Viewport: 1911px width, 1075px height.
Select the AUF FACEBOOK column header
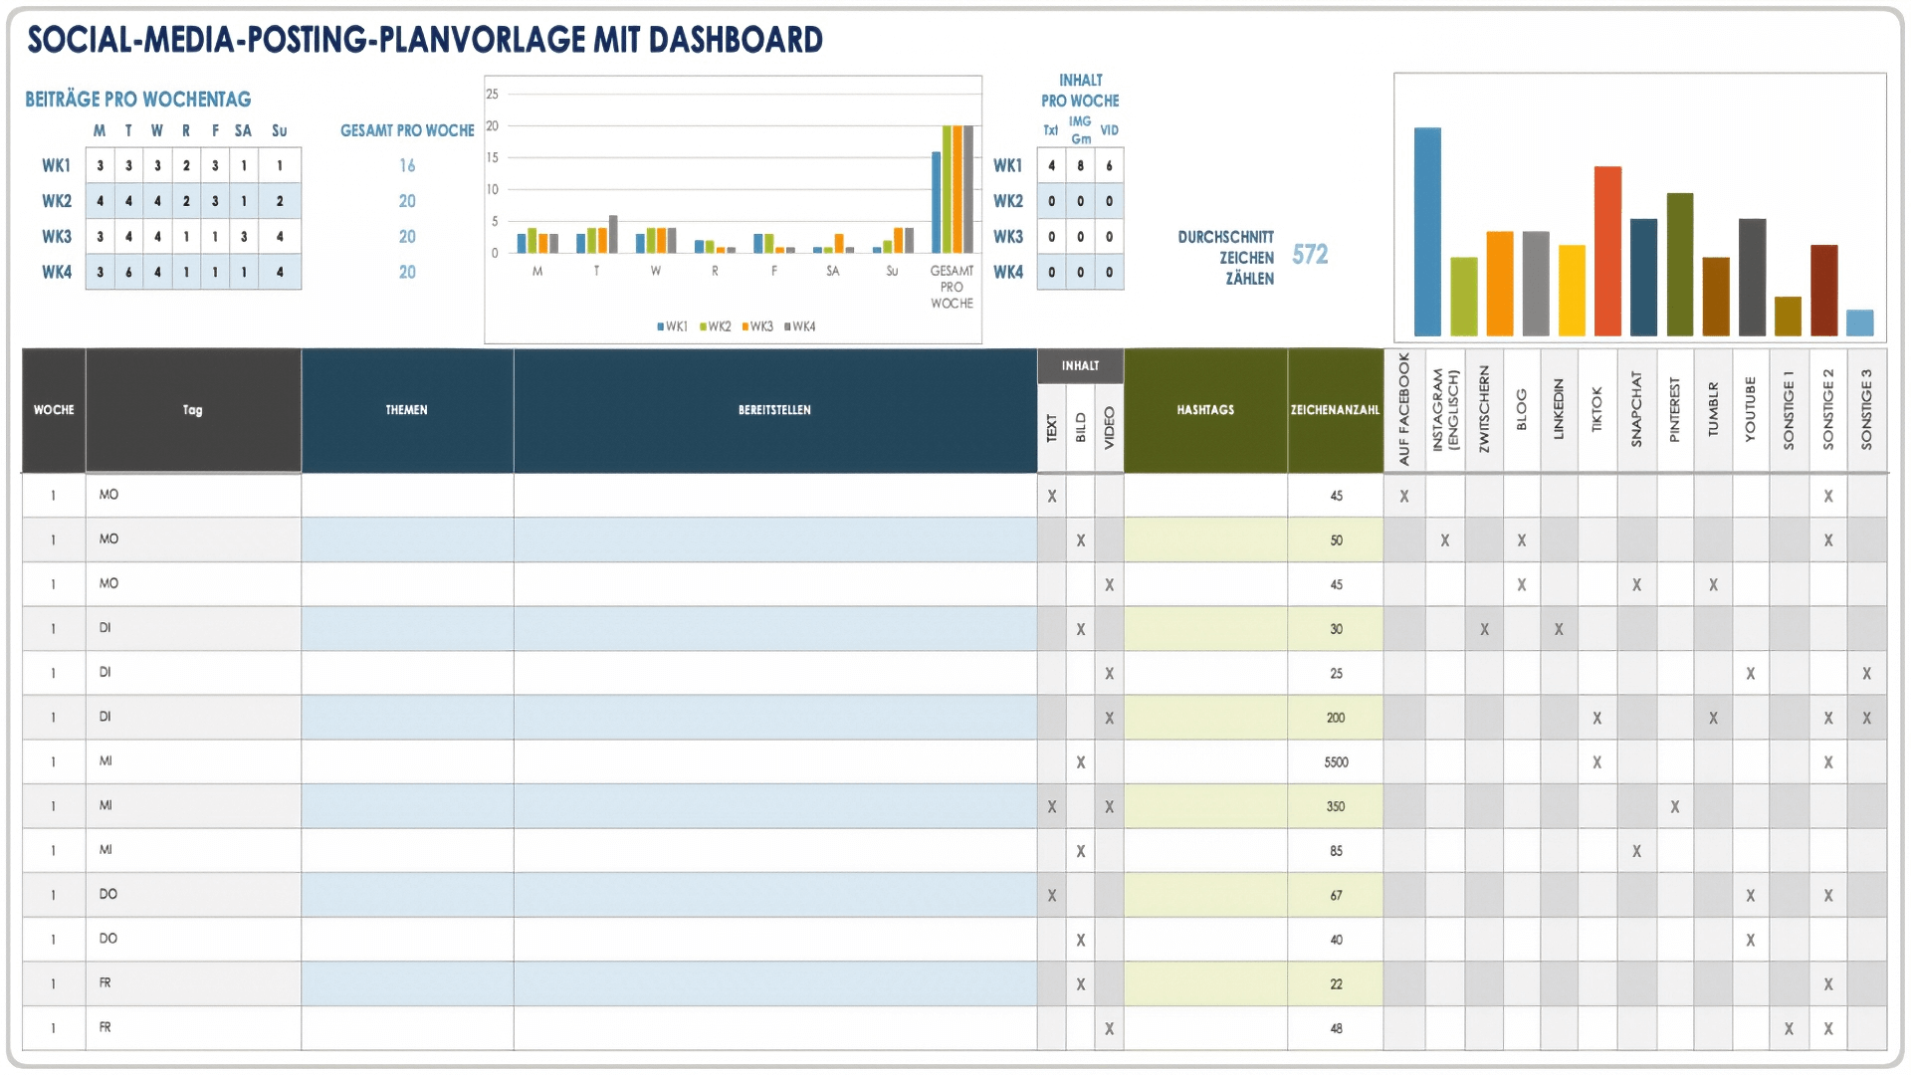(1403, 410)
